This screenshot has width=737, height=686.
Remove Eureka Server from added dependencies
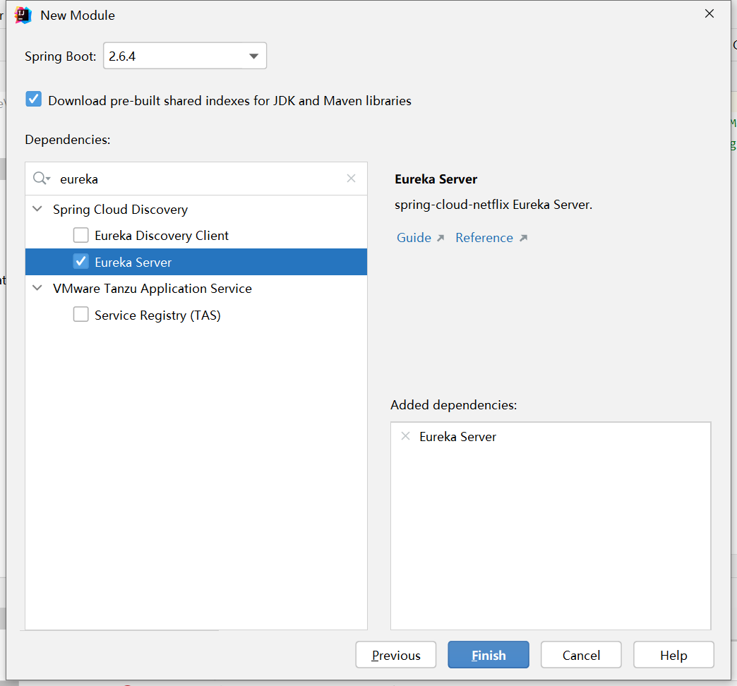pyautogui.click(x=405, y=436)
